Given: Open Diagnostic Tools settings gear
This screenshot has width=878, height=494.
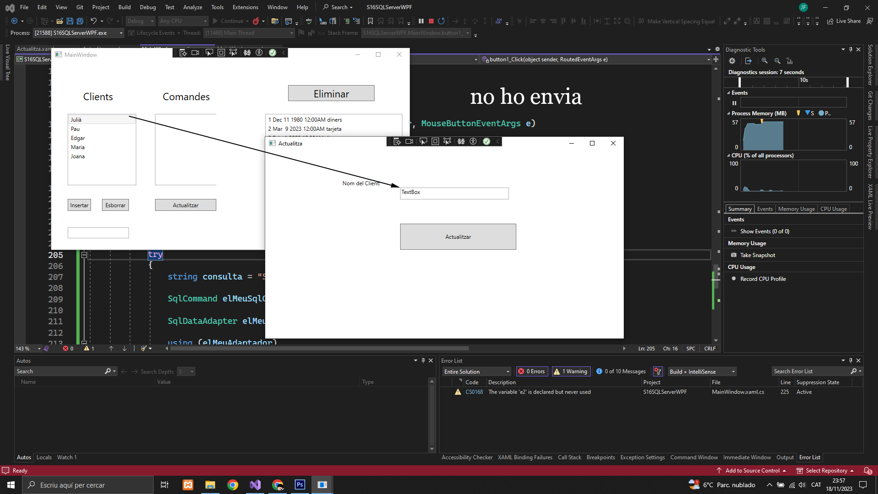Looking at the screenshot, I should pyautogui.click(x=732, y=61).
